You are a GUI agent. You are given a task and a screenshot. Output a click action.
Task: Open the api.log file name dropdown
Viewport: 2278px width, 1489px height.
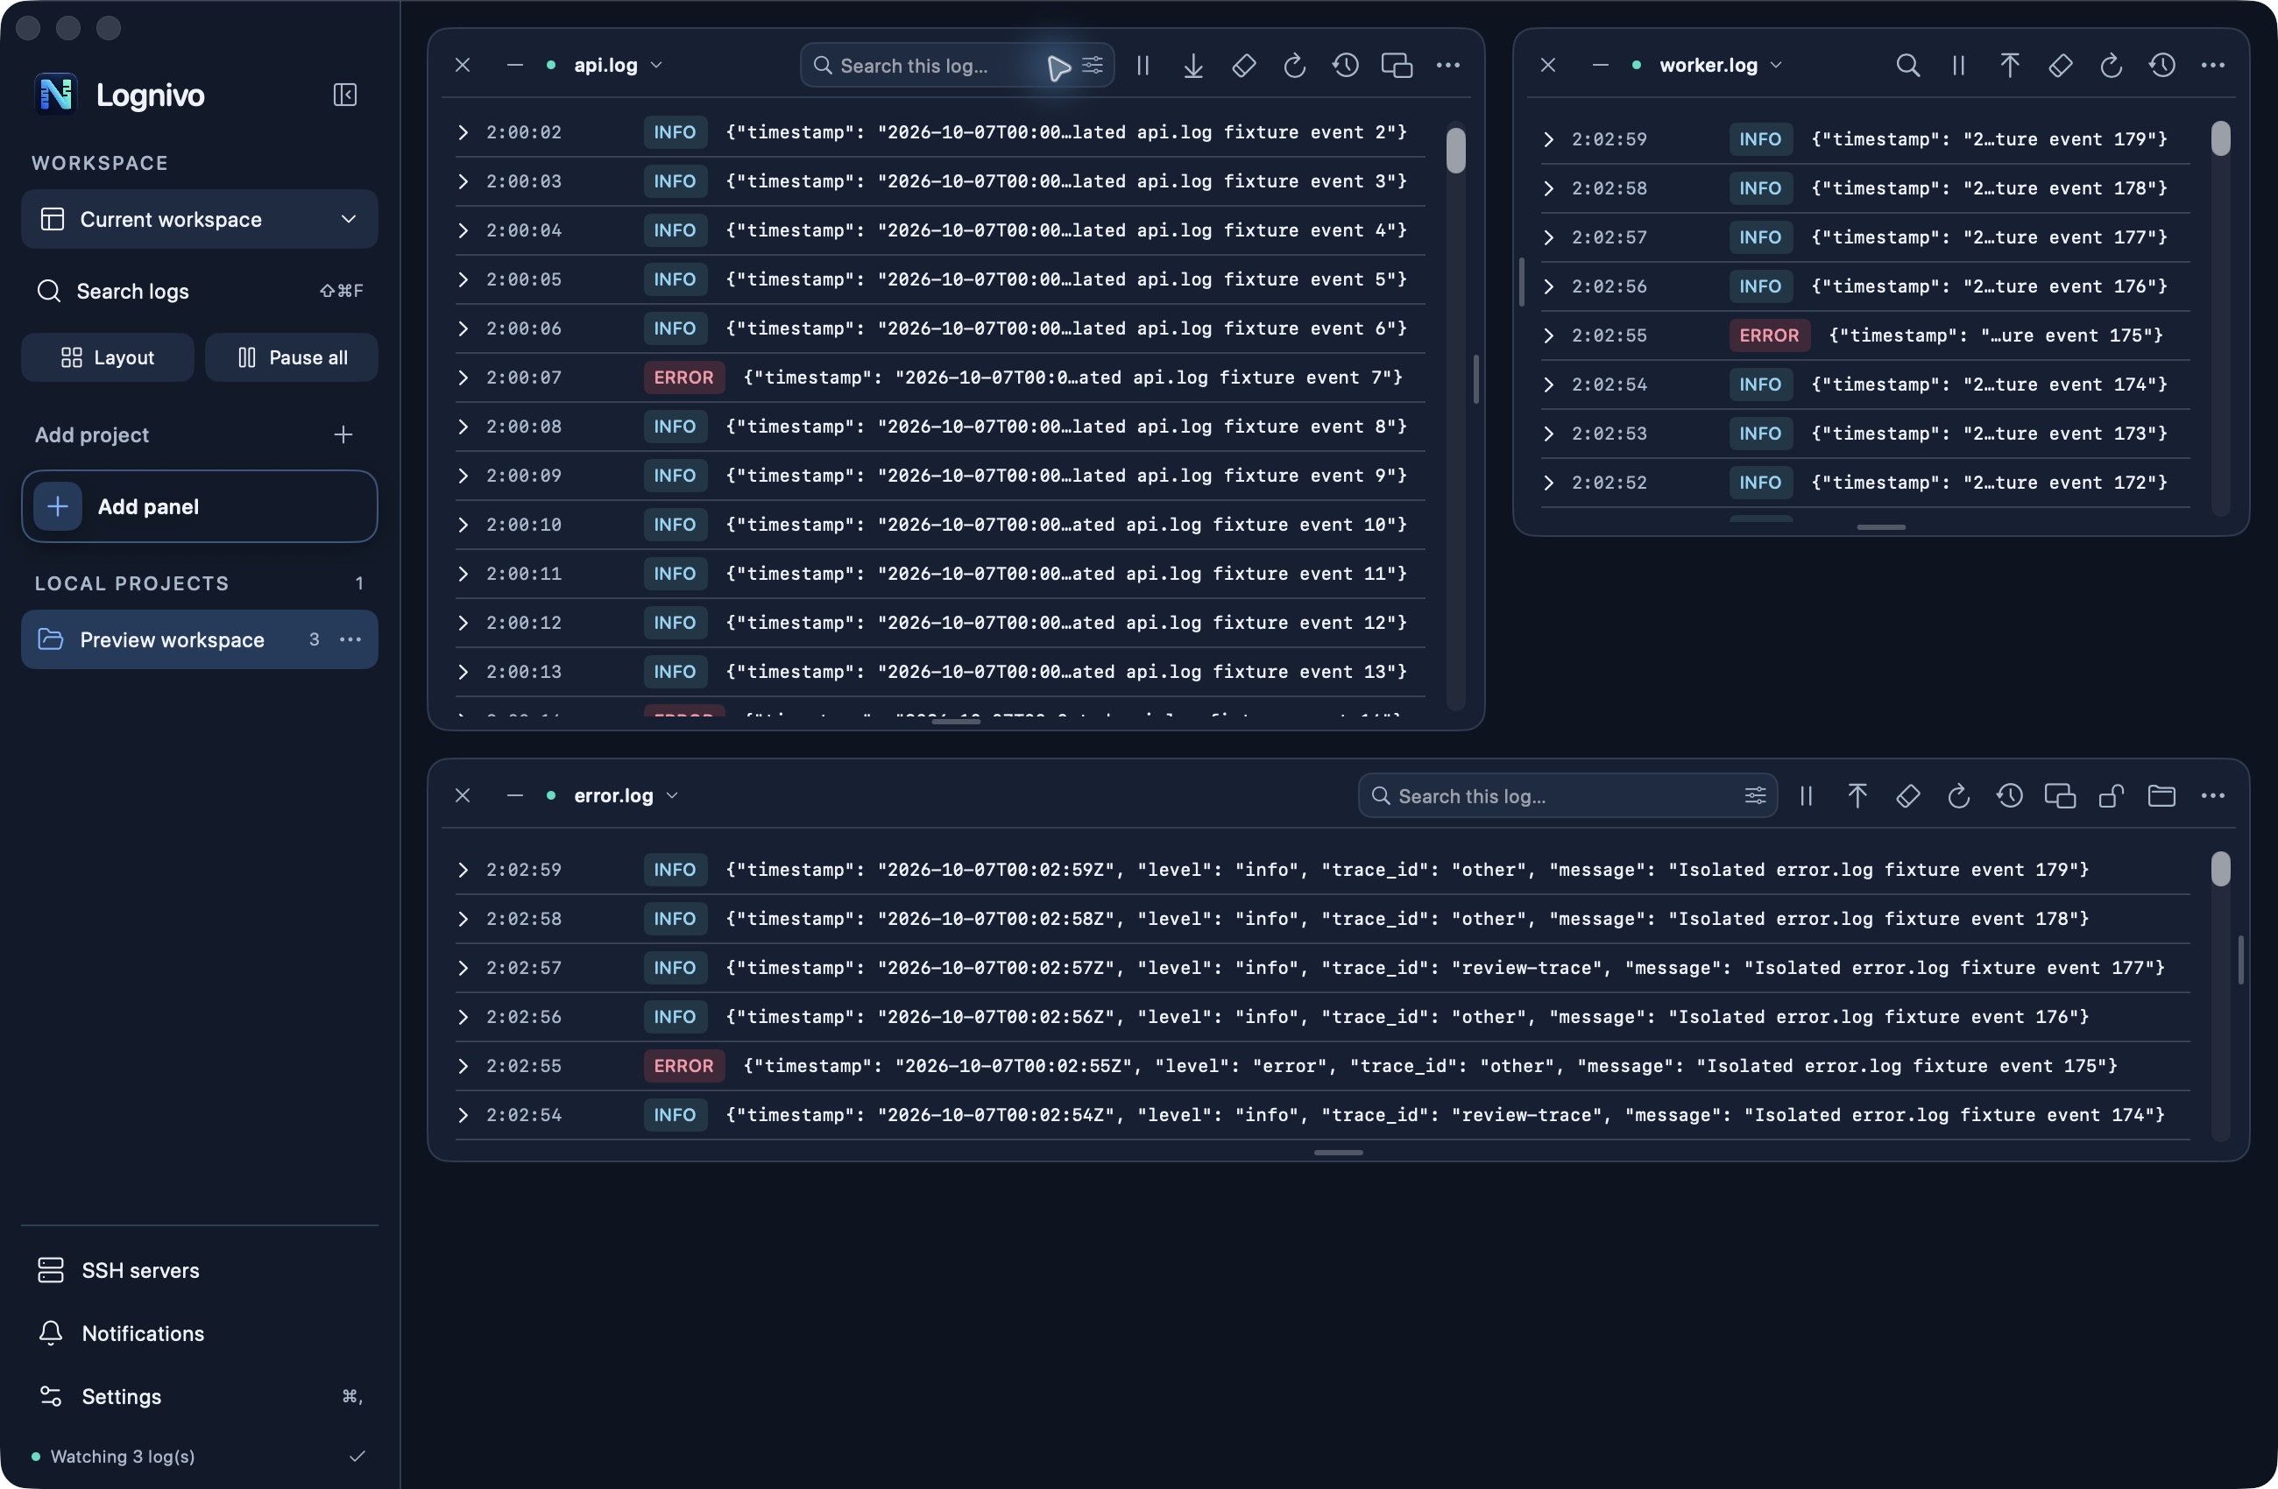point(618,65)
